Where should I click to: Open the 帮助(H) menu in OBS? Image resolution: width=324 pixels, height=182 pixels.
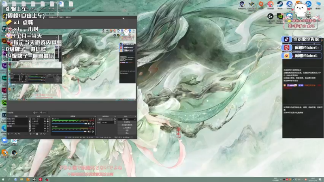pos(68,17)
